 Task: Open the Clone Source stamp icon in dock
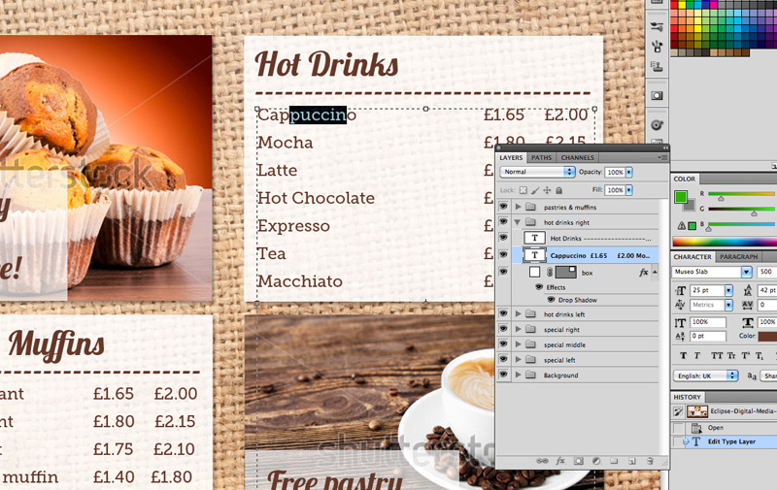(x=657, y=66)
